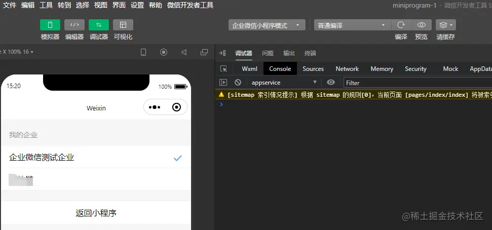
Task: Click the record icon in simulator toolbar
Action: [164, 52]
